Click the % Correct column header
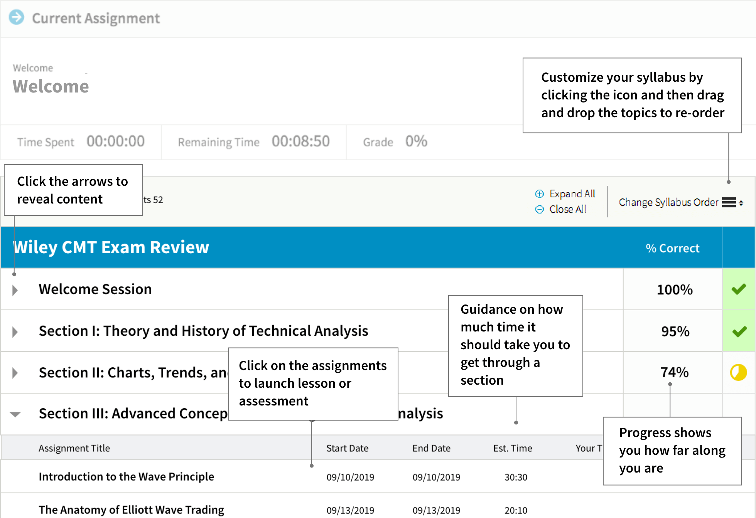The height and width of the screenshot is (518, 756). click(673, 248)
